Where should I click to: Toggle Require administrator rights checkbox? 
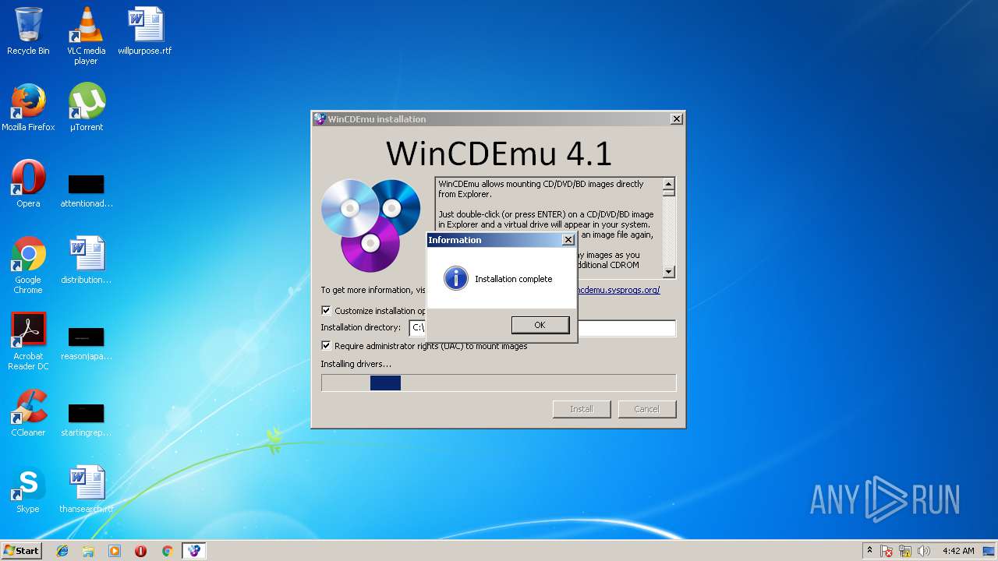[x=326, y=345]
